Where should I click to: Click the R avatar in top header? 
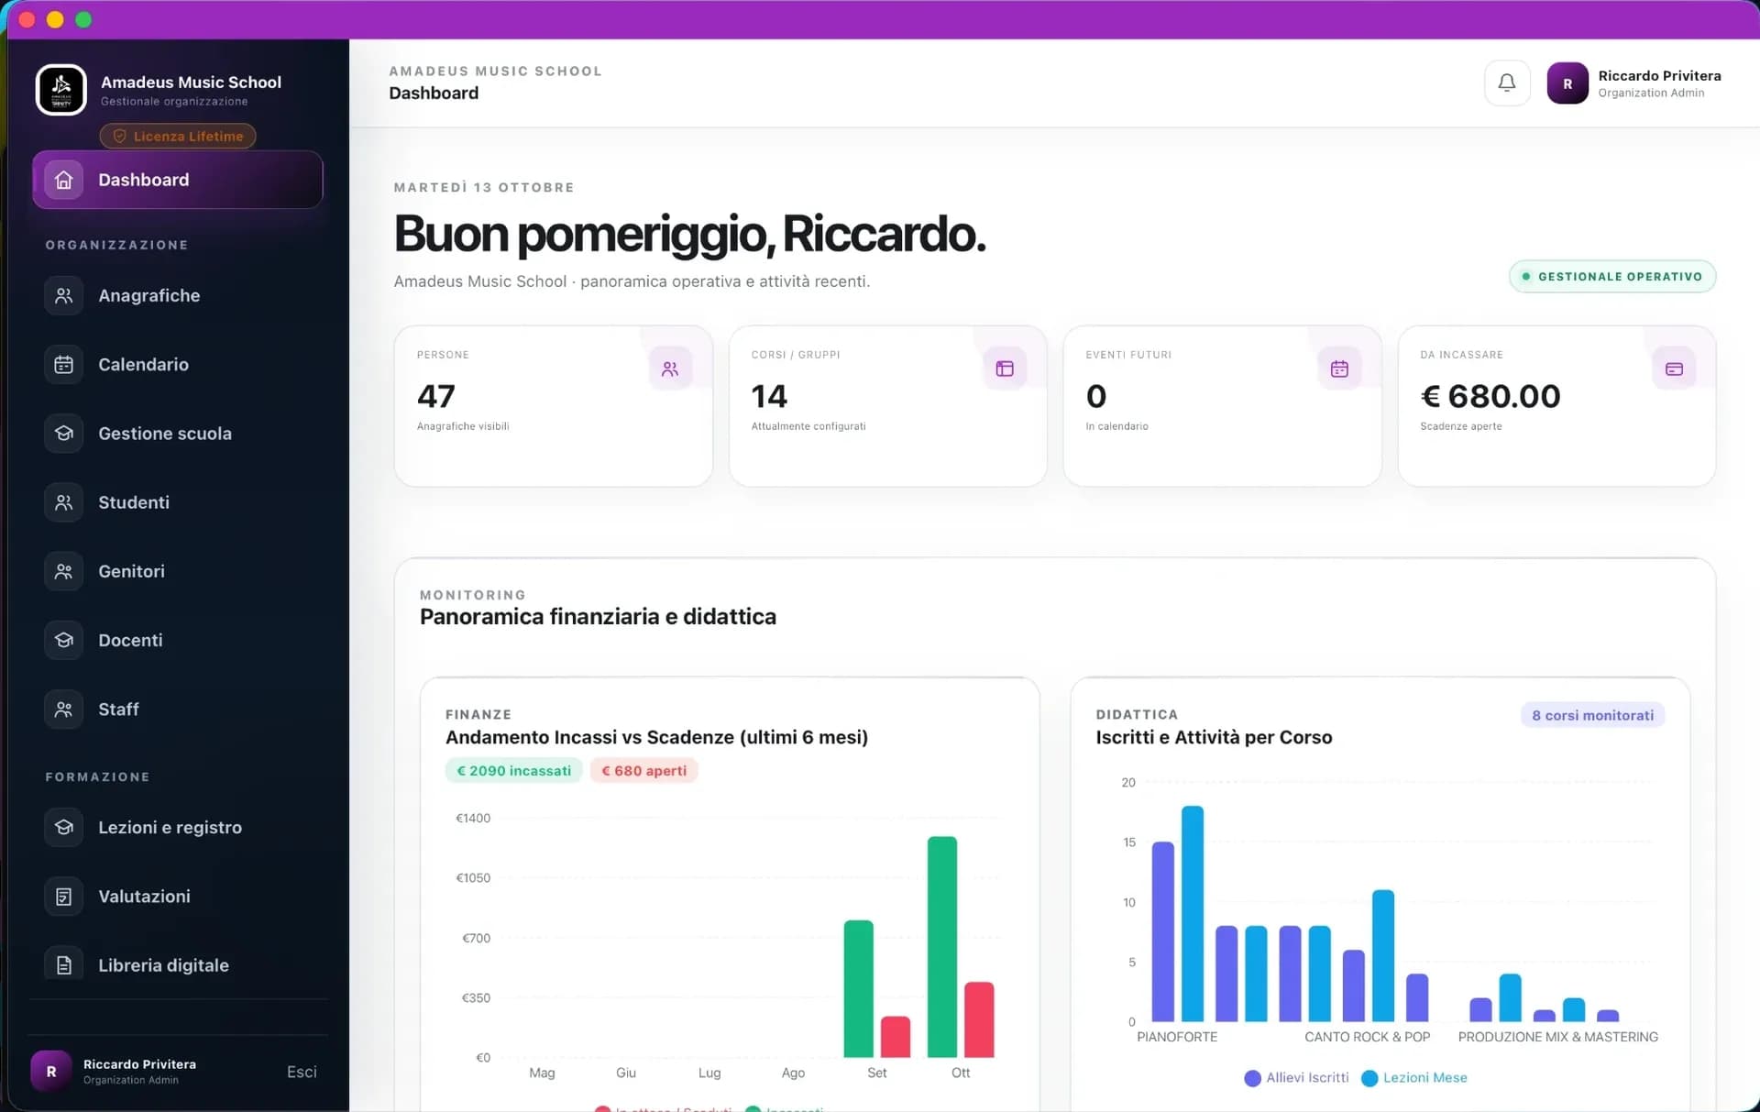point(1567,83)
